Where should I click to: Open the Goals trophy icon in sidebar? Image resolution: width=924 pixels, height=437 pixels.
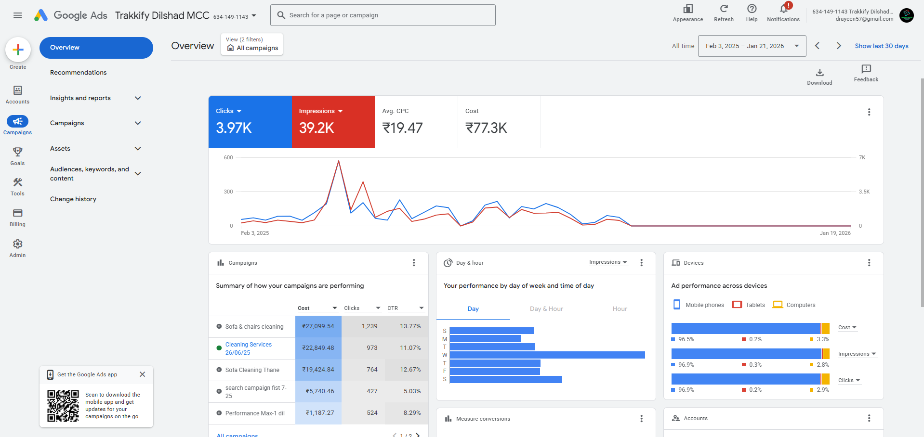pyautogui.click(x=17, y=152)
